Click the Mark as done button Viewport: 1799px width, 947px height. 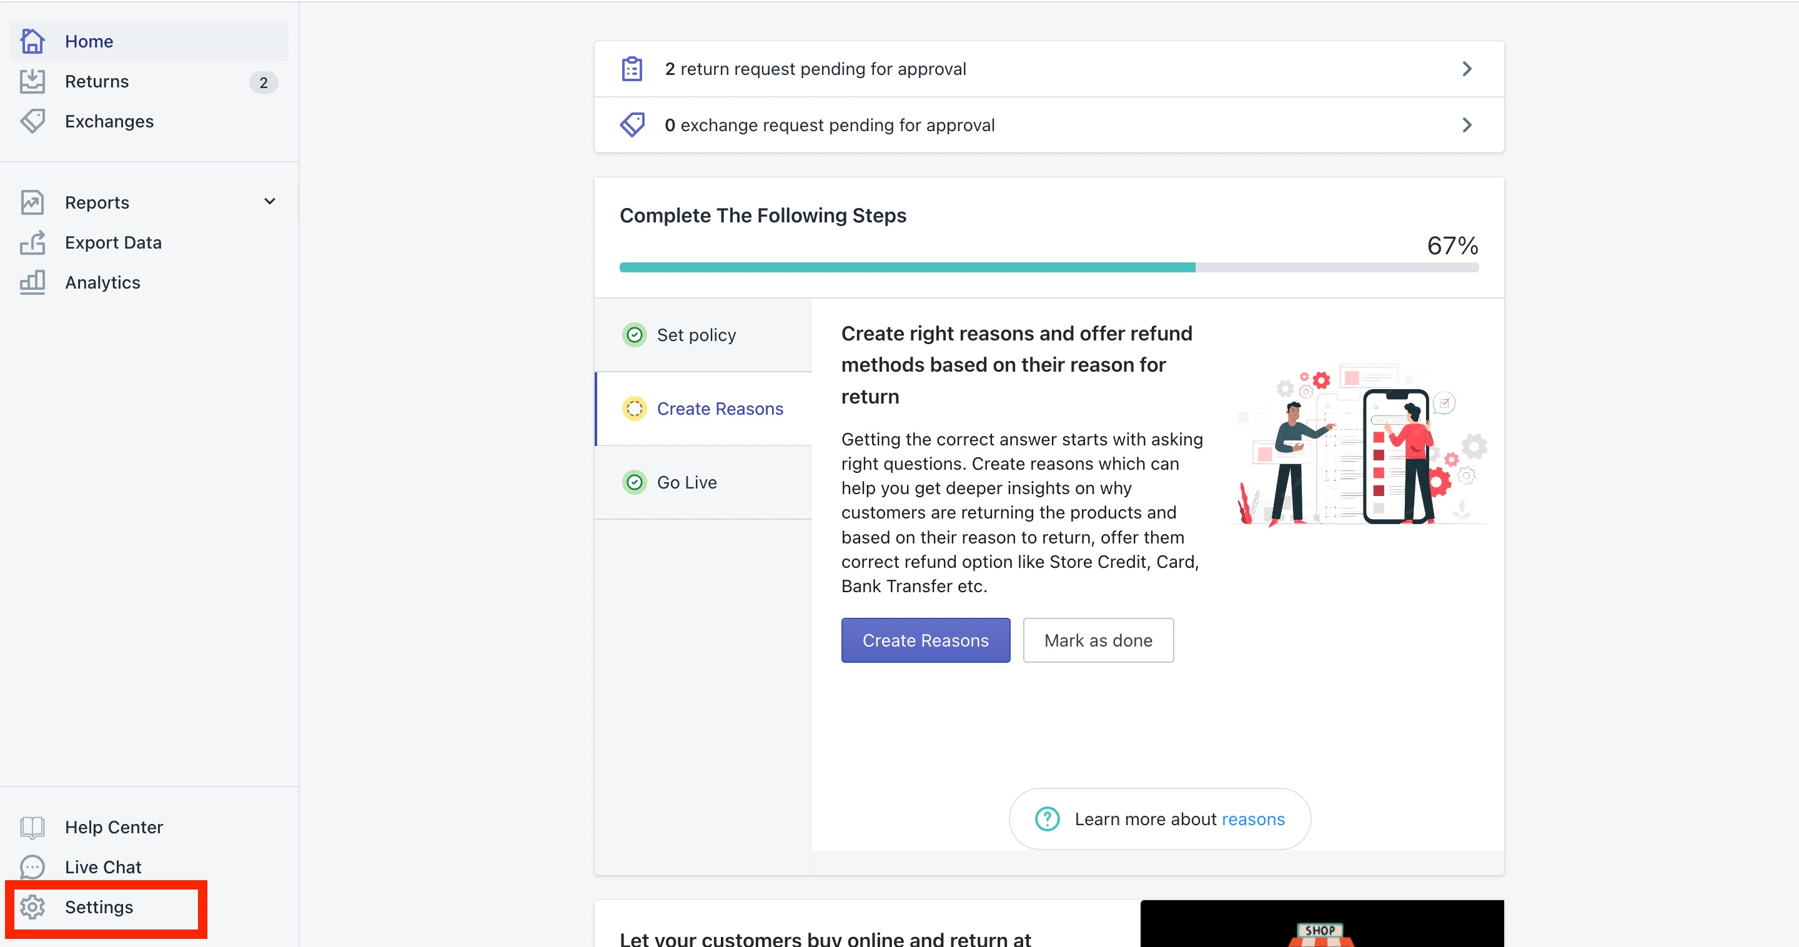click(1098, 640)
